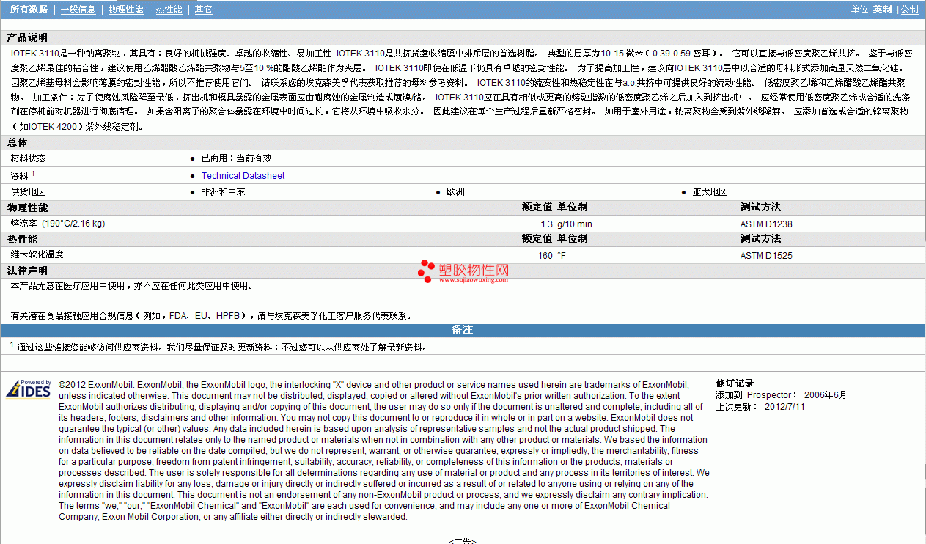Click the 备注 blue banner heading

tap(462, 330)
